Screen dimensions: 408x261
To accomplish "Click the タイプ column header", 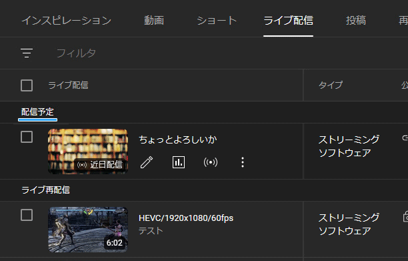I will click(331, 85).
